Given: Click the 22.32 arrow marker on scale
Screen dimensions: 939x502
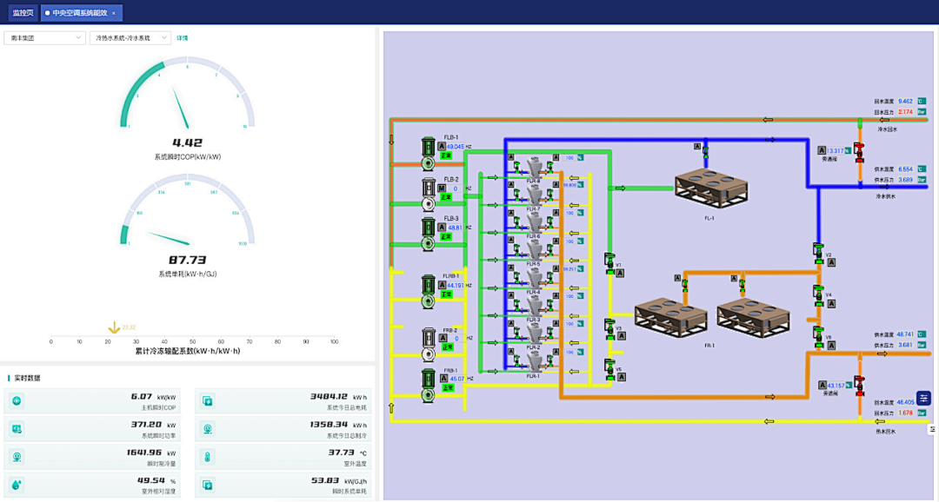Looking at the screenshot, I should coord(114,327).
